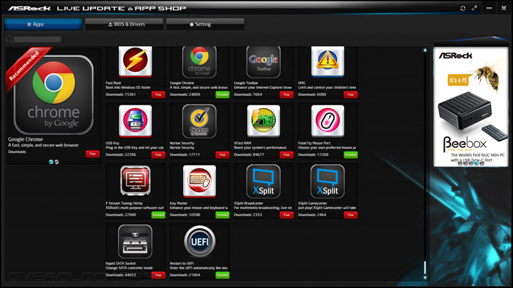The image size is (513, 288).
Task: Click Free button for Norton Security
Action: coord(222,155)
